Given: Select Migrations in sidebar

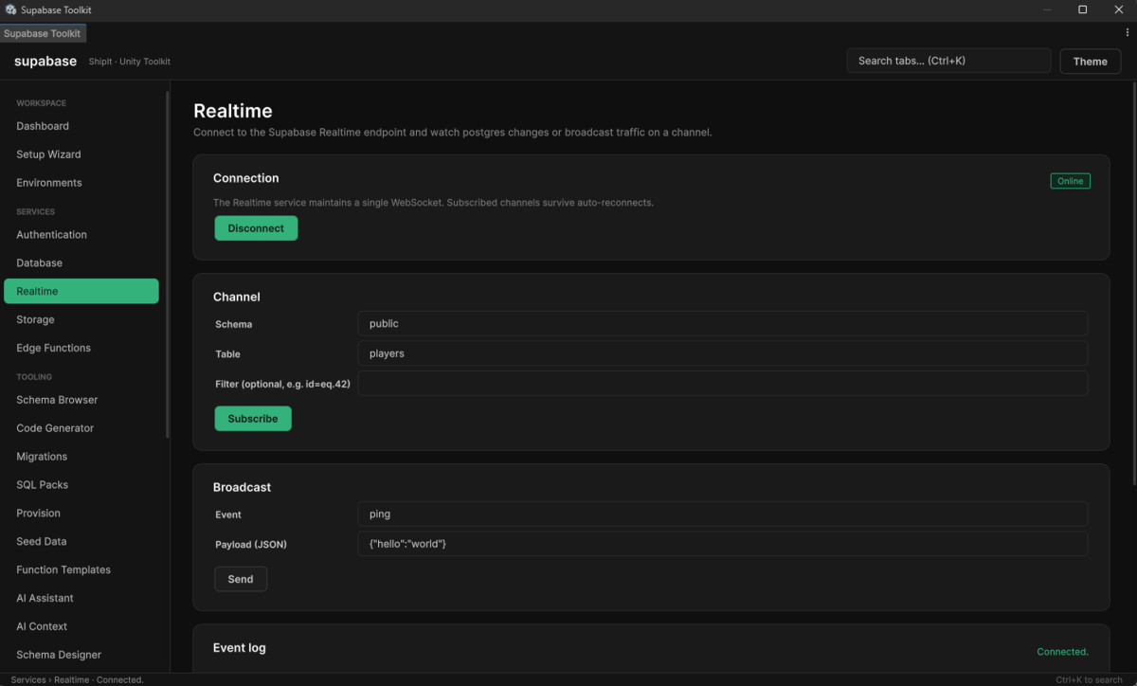Looking at the screenshot, I should pyautogui.click(x=81, y=457).
